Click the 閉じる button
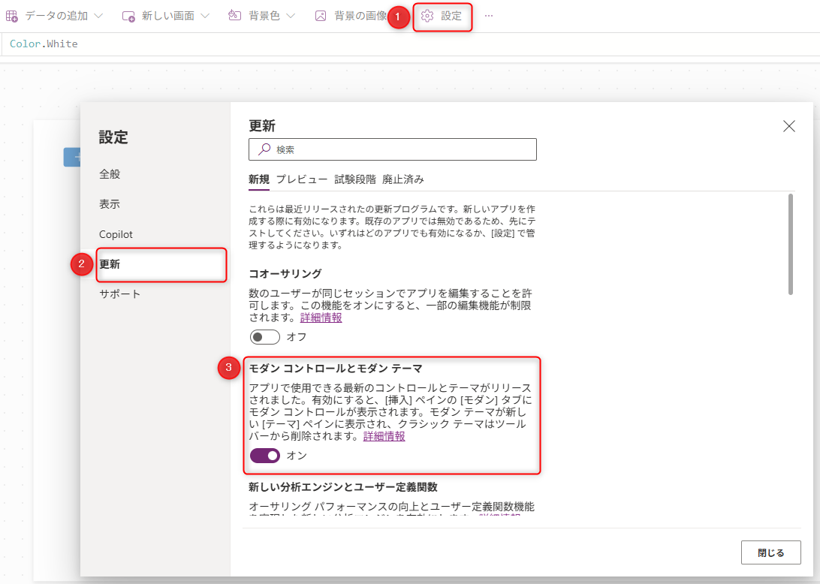 pyautogui.click(x=771, y=552)
